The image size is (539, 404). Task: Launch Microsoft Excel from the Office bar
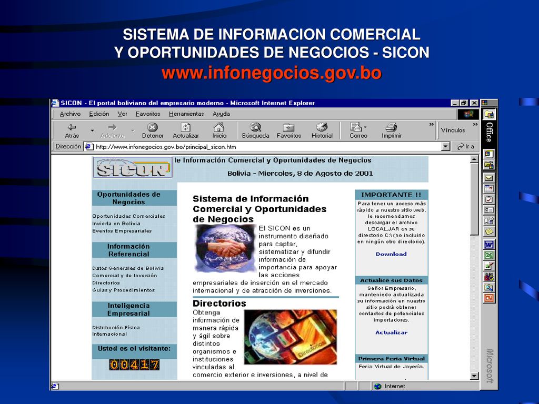pyautogui.click(x=489, y=255)
